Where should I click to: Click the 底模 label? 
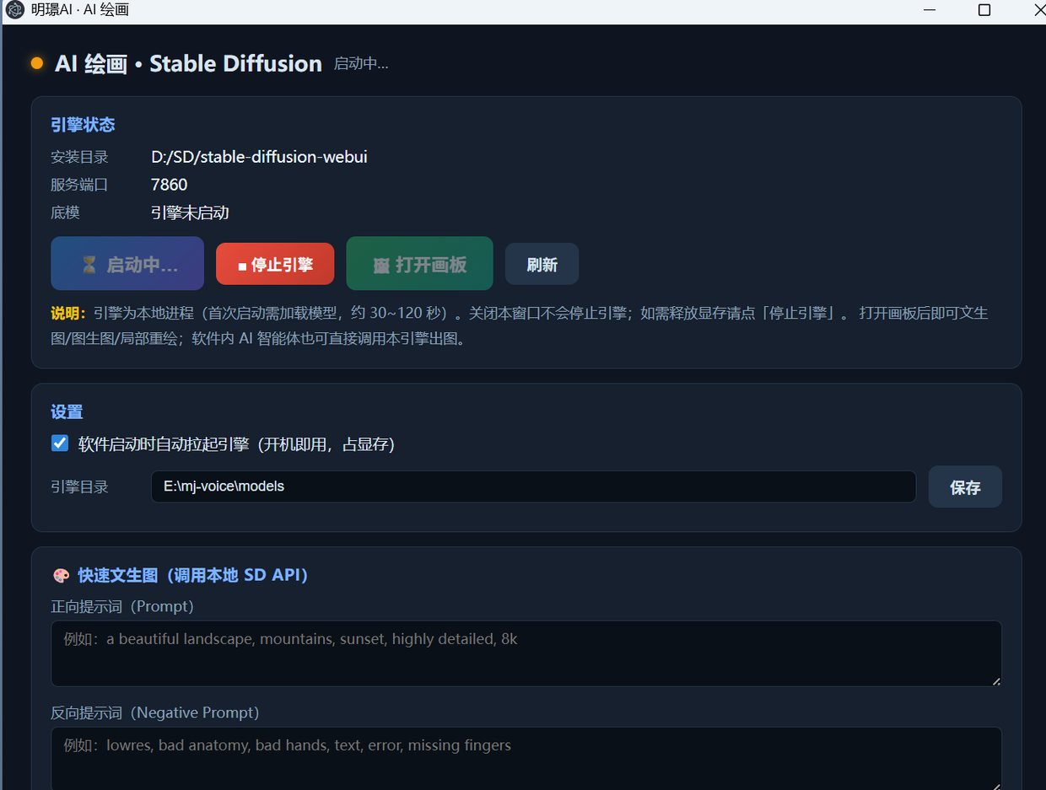click(65, 212)
